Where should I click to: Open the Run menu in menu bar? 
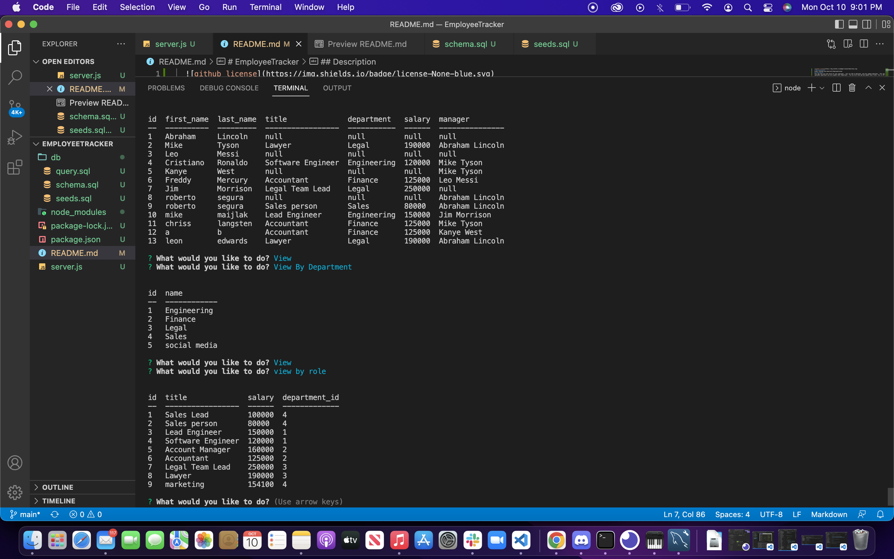coord(229,7)
